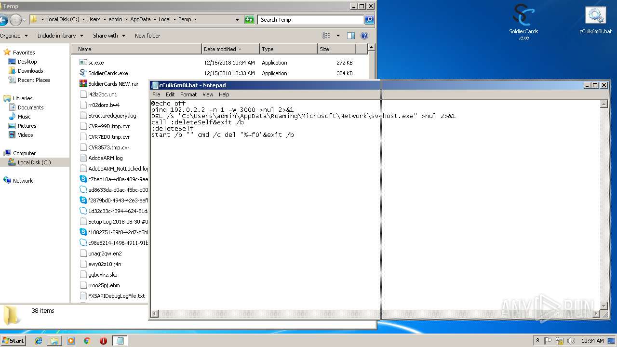
Task: Open Organize dropdown menu
Action: click(x=13, y=36)
